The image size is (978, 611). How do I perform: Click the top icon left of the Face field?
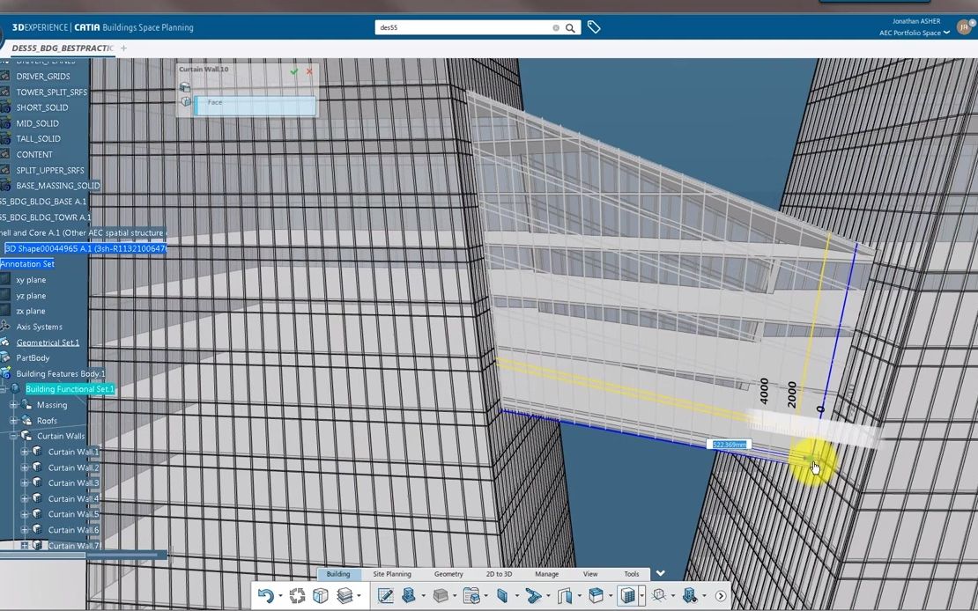pos(185,86)
